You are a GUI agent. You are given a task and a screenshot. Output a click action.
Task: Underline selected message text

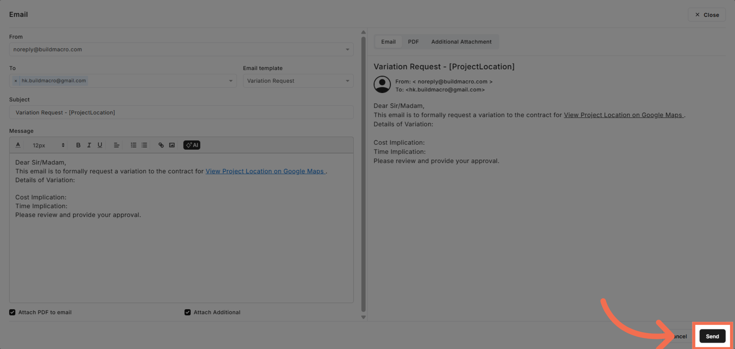coord(100,145)
